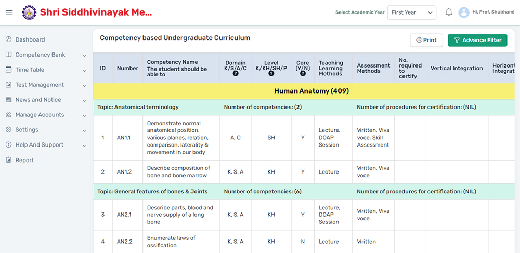Image resolution: width=520 pixels, height=253 pixels.
Task: Click the Advance Filter button
Action: pyautogui.click(x=477, y=40)
